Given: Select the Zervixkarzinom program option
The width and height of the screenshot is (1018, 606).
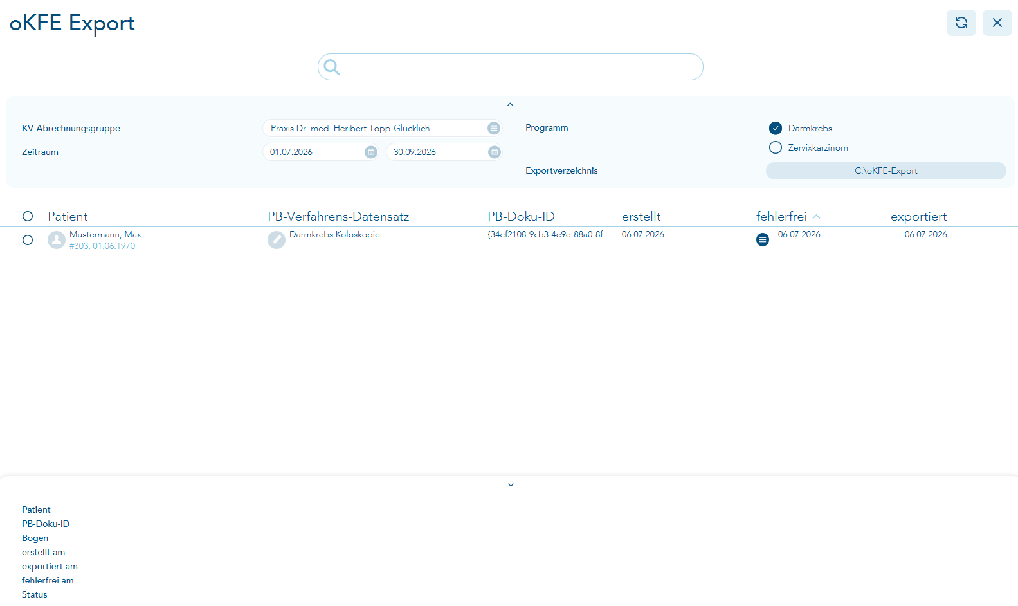Looking at the screenshot, I should (776, 147).
